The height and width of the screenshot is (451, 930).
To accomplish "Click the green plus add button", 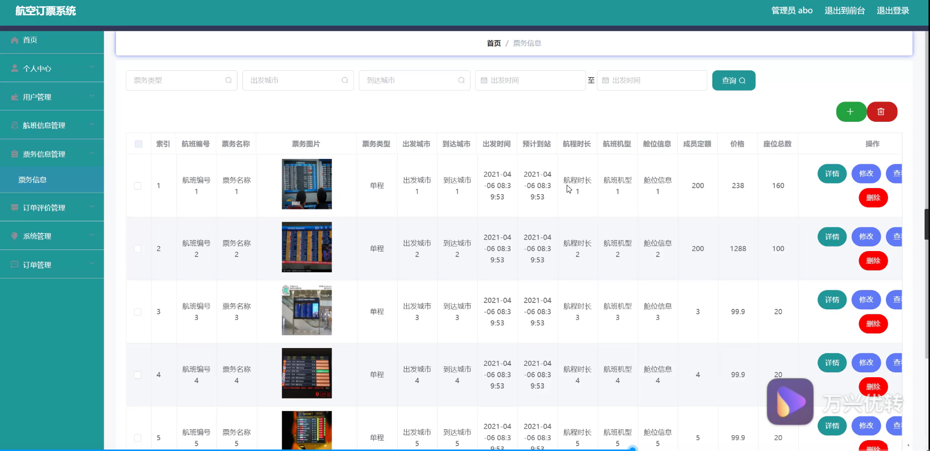I will 851,112.
